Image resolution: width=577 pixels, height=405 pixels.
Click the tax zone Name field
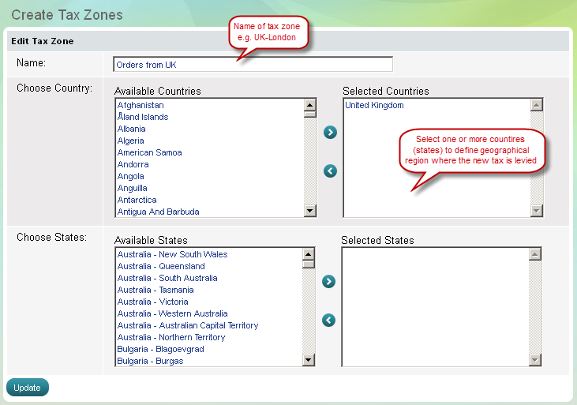click(x=253, y=65)
